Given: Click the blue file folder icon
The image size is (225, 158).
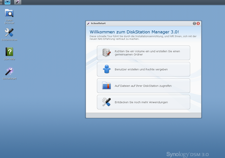Looking at the screenshot, I should click(x=106, y=86).
